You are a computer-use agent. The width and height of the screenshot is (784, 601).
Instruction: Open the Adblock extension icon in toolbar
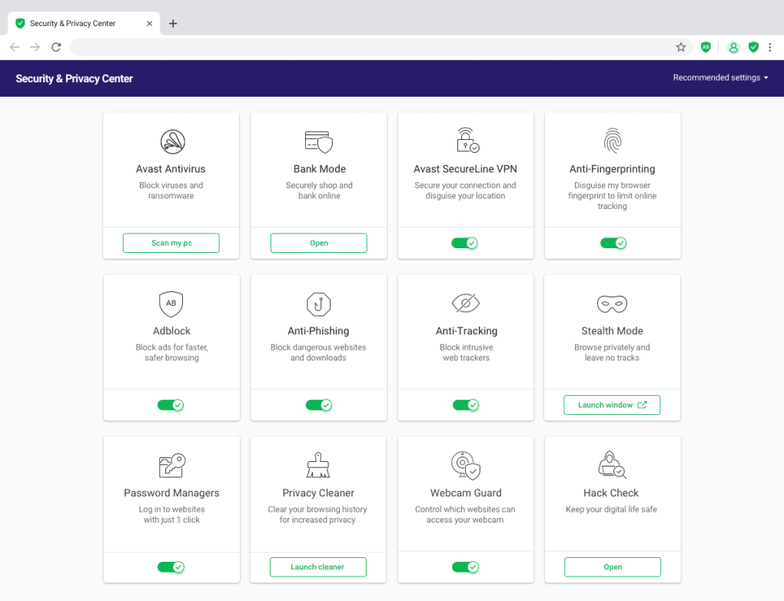click(x=706, y=47)
